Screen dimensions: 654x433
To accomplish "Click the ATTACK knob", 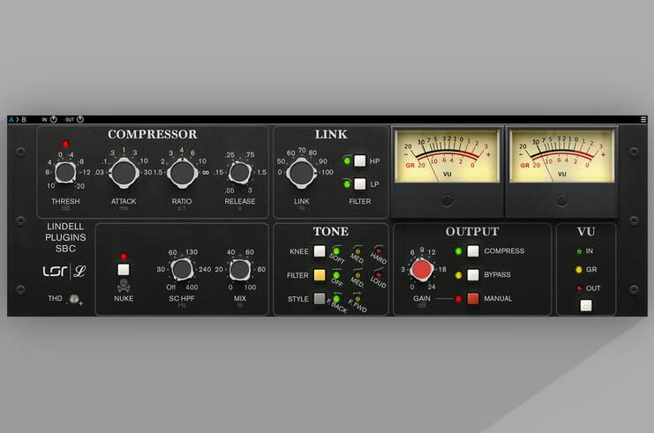I will 124,173.
